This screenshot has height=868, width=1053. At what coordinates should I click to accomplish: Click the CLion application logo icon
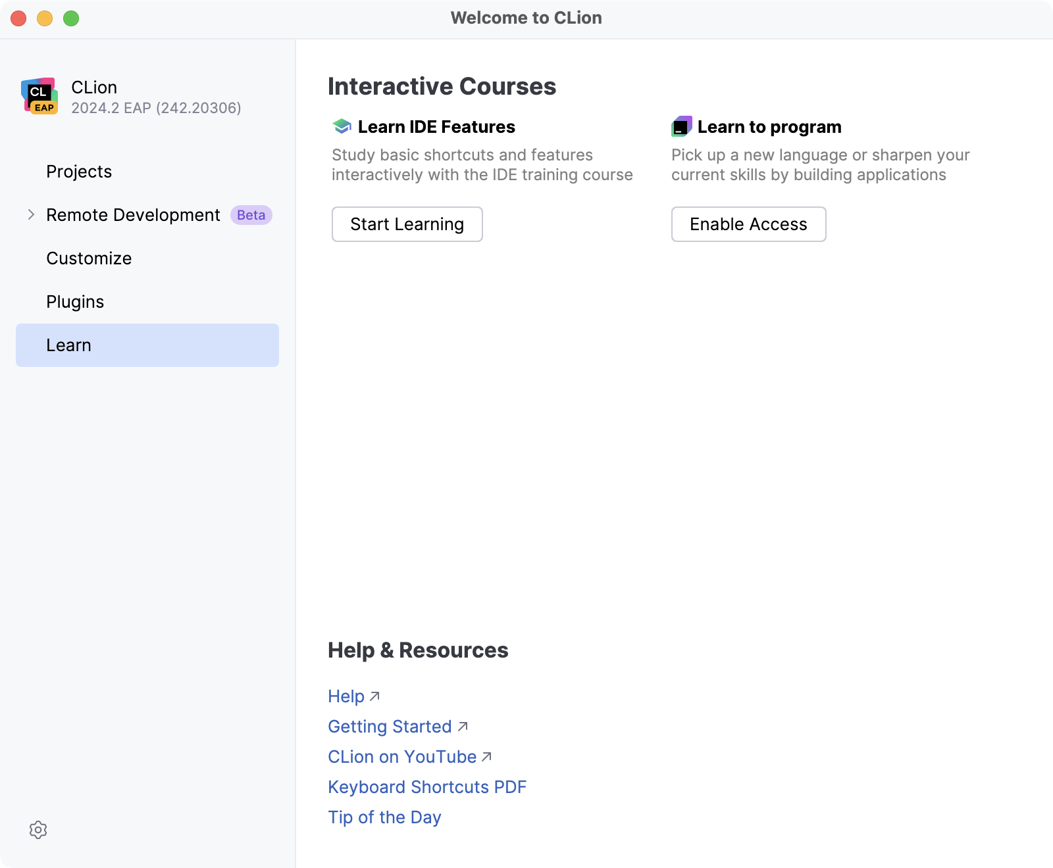(x=39, y=96)
